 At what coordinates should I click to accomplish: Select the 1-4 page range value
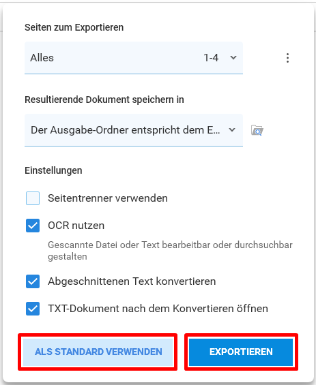211,58
